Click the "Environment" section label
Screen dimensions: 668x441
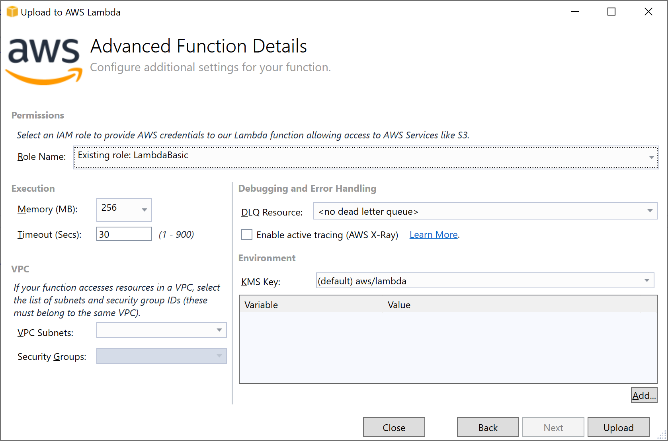coord(267,258)
